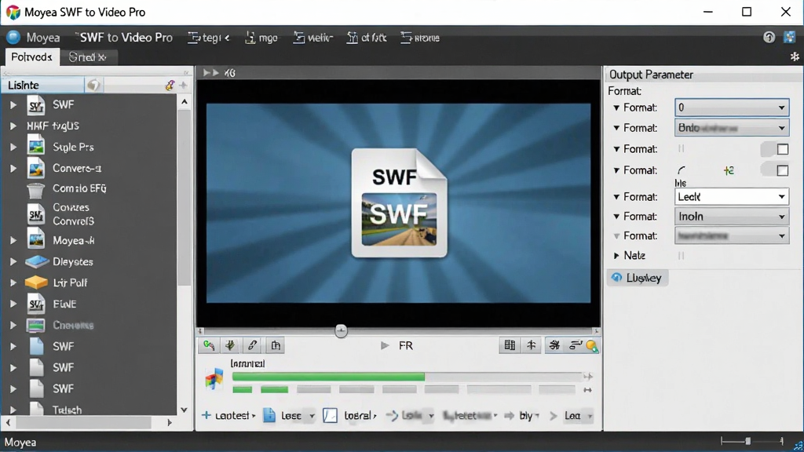Switch to the second tab beside Polrveds
Image resolution: width=804 pixels, height=452 pixels.
(88, 57)
